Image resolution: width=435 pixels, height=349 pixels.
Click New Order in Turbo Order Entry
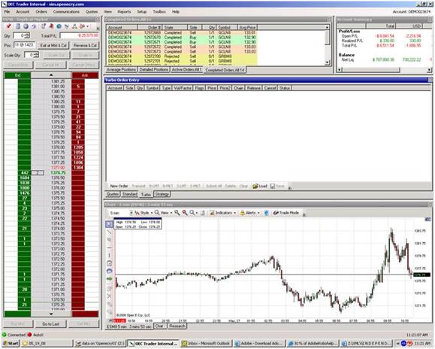(x=119, y=186)
